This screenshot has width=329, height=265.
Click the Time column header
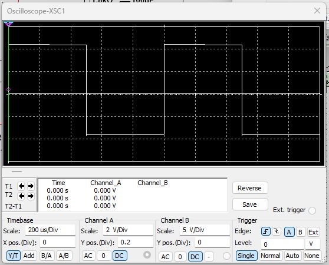click(58, 183)
